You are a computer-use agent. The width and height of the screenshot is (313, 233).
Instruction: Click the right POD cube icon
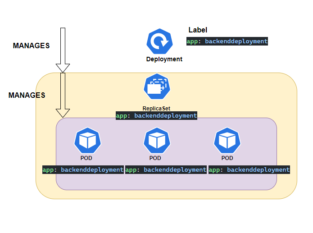[x=227, y=141]
